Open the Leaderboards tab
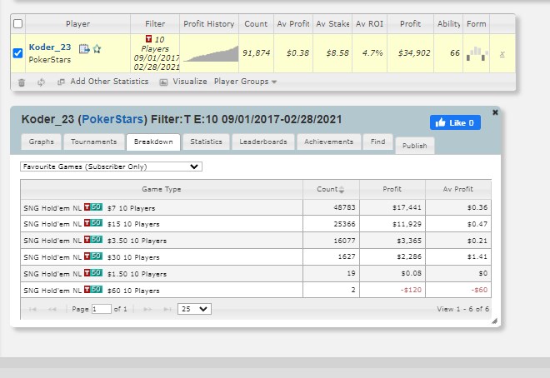 pyautogui.click(x=263, y=142)
